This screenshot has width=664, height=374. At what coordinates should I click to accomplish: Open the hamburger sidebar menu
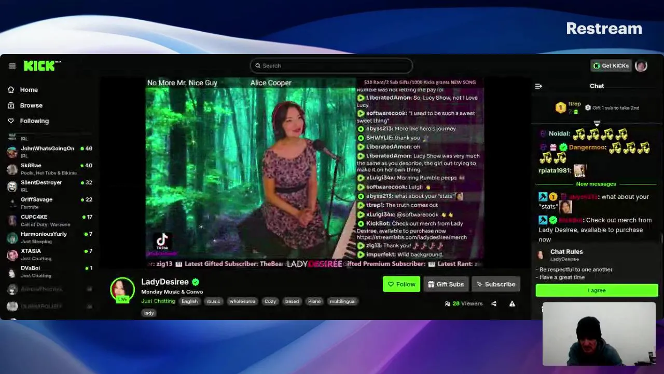(12, 66)
